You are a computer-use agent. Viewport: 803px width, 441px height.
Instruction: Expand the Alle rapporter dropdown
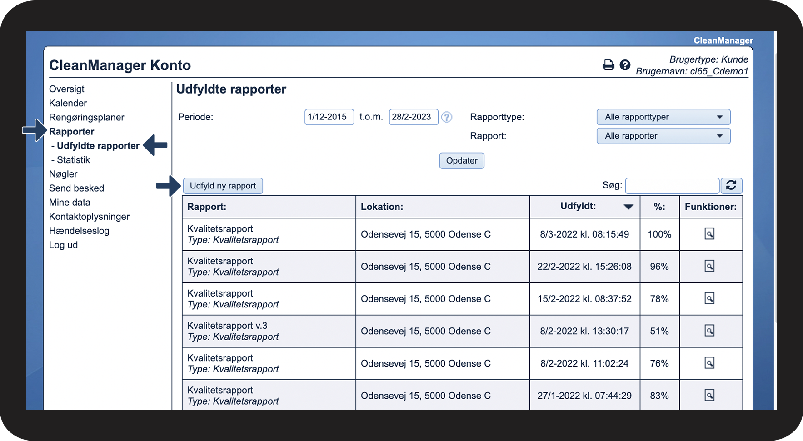[x=663, y=136]
